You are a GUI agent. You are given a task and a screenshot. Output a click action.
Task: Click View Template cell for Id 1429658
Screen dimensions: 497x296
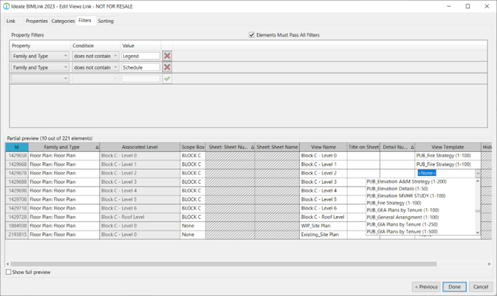tap(448, 155)
